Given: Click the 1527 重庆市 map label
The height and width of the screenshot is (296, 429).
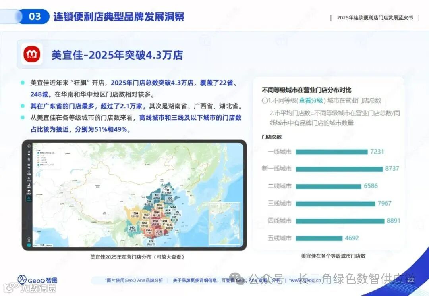Looking at the screenshot, I should (x=147, y=217).
